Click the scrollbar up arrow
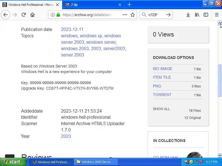 click(220, 23)
